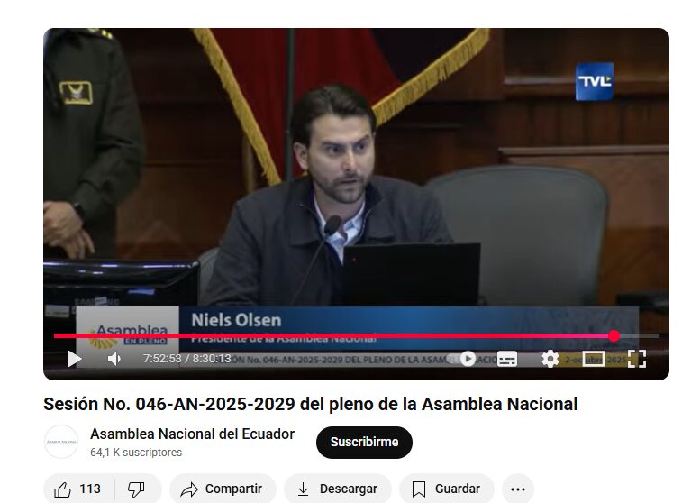
Task: Click the red progress bar scrubber handle
Action: [x=614, y=335]
